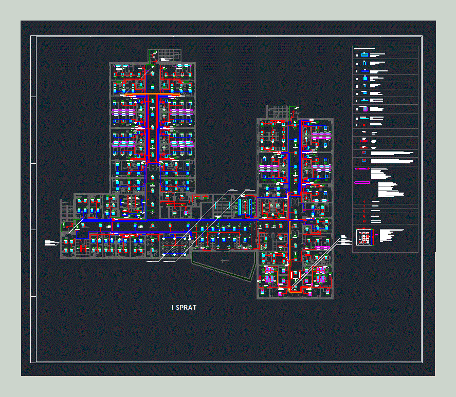Select the thick magenta line swatch in legend

click(363, 181)
